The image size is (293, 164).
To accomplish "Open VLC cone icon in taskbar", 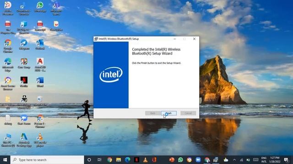I will [146, 160].
